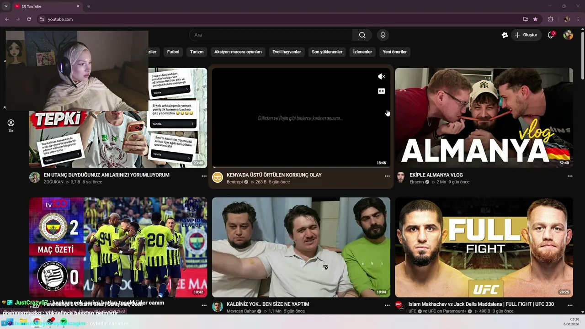Image resolution: width=585 pixels, height=329 pixels.
Task: Click the Mevtcan Bahav channel avatar
Action: point(218,307)
